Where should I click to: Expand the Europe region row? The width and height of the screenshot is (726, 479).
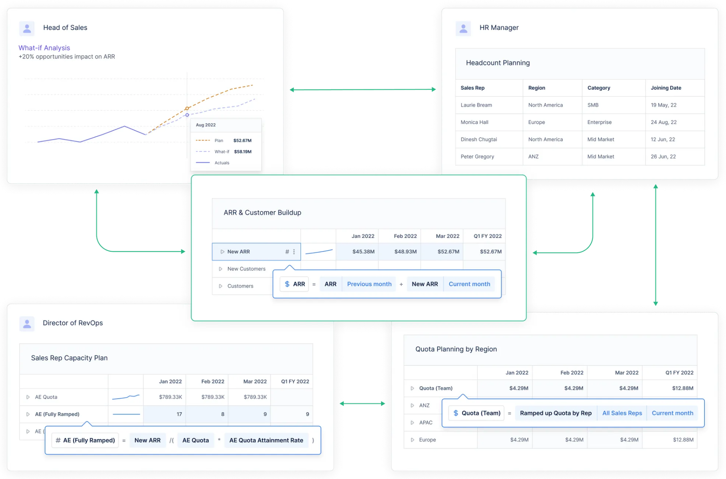click(x=412, y=440)
